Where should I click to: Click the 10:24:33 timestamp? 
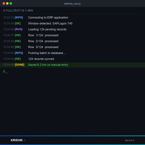(x=8, y=17)
